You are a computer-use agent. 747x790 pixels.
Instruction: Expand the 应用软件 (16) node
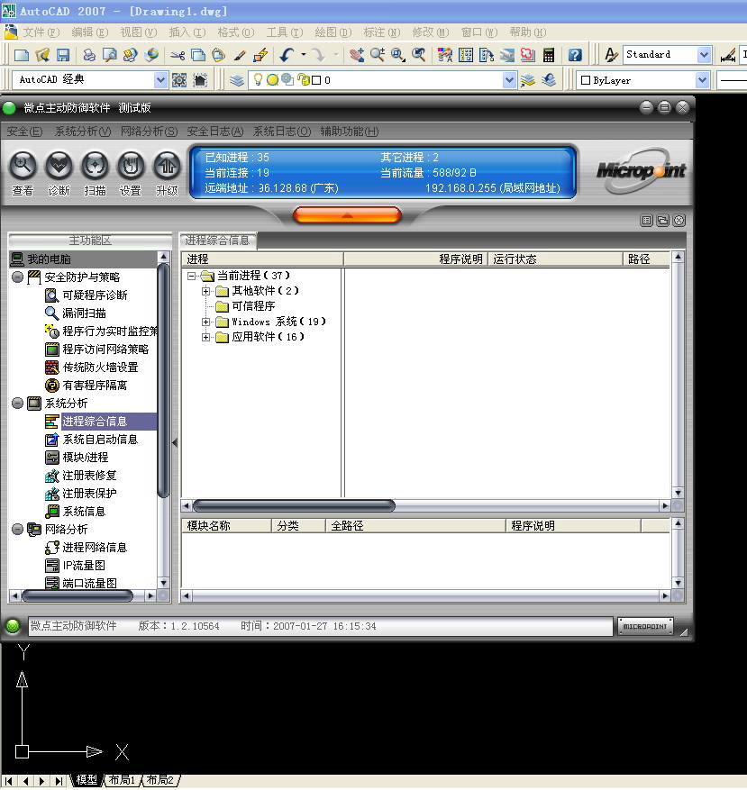[x=205, y=338]
